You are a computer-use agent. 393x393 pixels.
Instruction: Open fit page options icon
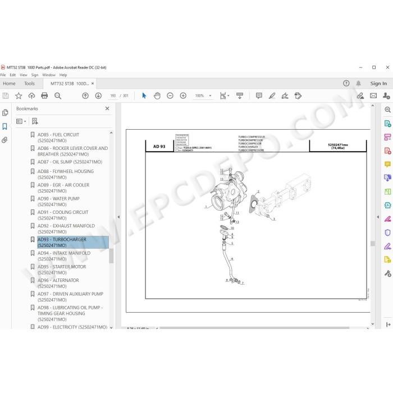coord(225,96)
